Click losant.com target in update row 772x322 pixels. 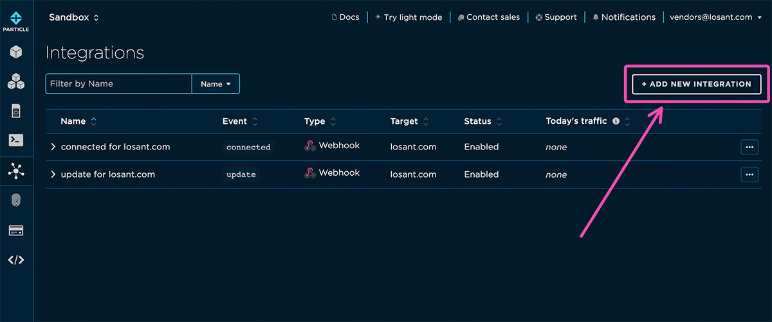414,174
